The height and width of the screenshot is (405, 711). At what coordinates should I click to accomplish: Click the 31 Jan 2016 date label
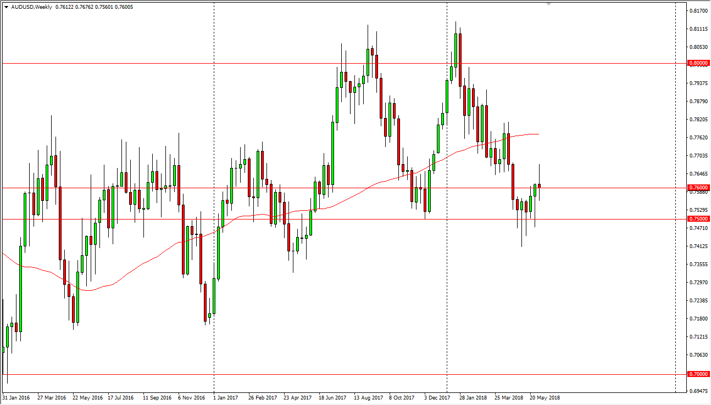pos(16,398)
